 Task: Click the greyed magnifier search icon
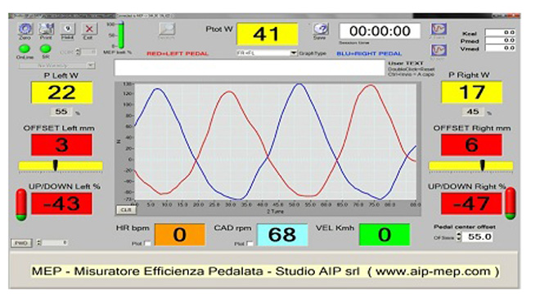click(x=167, y=29)
